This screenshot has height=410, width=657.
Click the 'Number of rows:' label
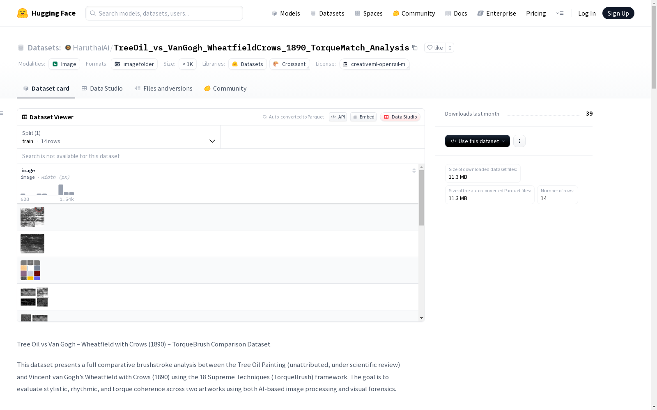(x=557, y=191)
